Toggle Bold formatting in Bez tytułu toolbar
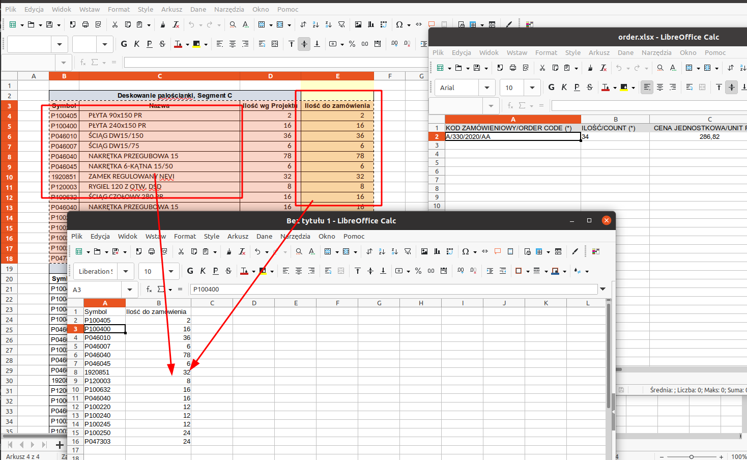The height and width of the screenshot is (460, 747). pos(189,271)
